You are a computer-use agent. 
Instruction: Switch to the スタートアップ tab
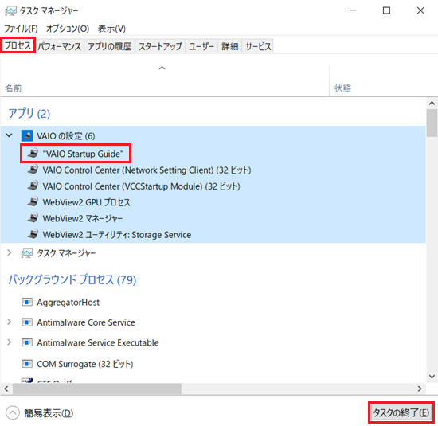(x=160, y=46)
